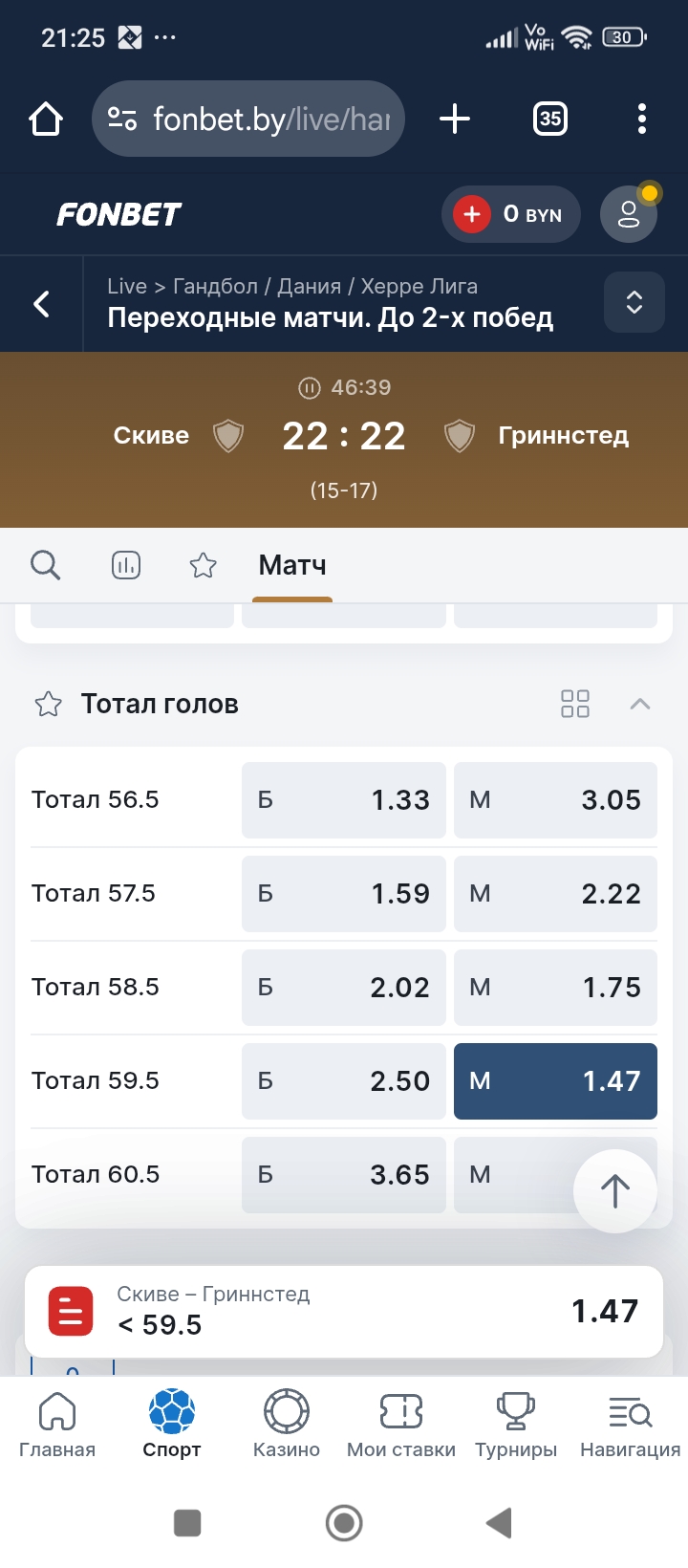Open the match switcher dropdown
The image size is (688, 1568).
634,303
